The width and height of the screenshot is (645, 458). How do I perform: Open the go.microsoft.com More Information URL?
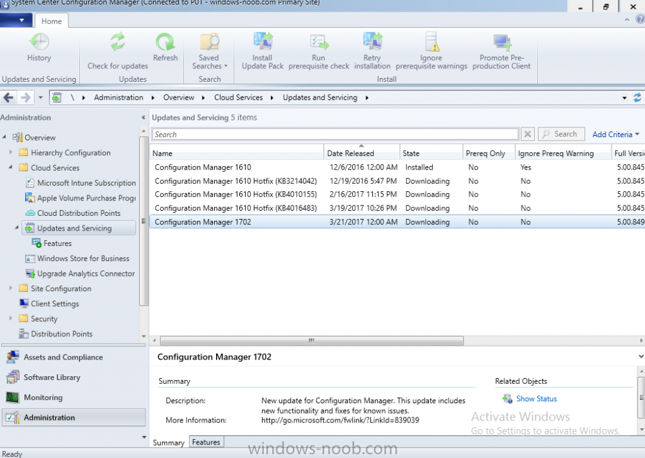coord(340,420)
